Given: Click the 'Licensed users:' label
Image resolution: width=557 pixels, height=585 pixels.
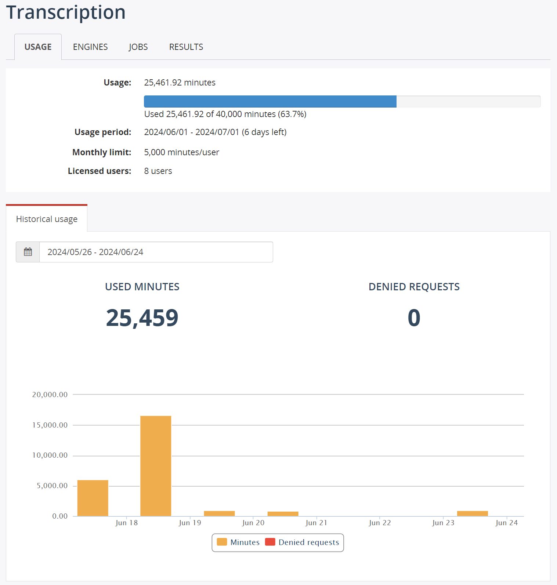Looking at the screenshot, I should [x=100, y=171].
